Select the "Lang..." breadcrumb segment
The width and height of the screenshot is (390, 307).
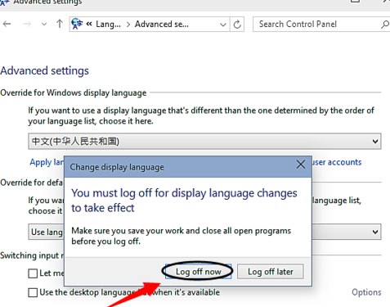click(x=108, y=25)
